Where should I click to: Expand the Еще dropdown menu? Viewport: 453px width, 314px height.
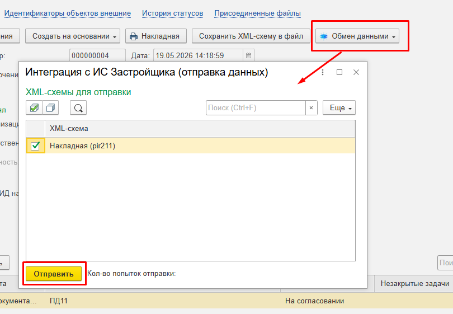(339, 108)
